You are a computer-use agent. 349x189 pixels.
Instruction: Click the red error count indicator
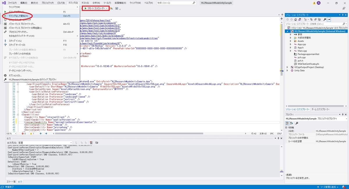click(x=23, y=133)
